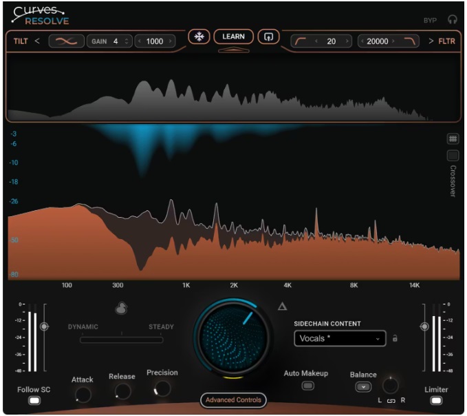Enable the Follow SC toggle
The image size is (467, 416).
click(x=34, y=401)
